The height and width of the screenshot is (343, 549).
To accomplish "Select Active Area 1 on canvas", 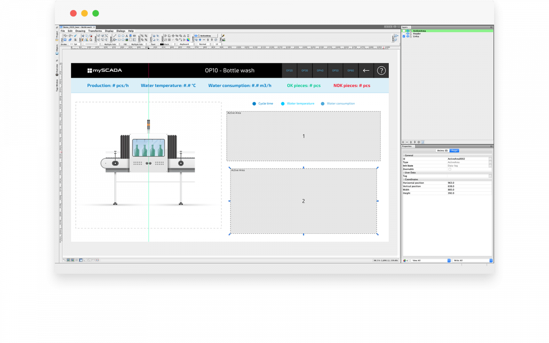I will pyautogui.click(x=303, y=136).
